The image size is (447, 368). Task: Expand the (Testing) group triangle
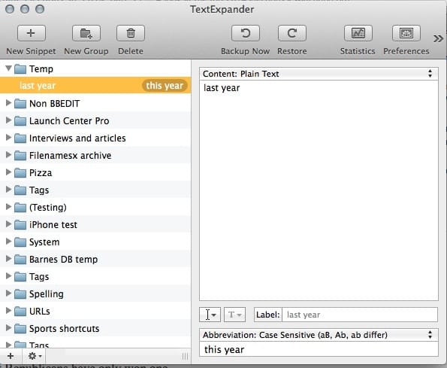pyautogui.click(x=8, y=207)
